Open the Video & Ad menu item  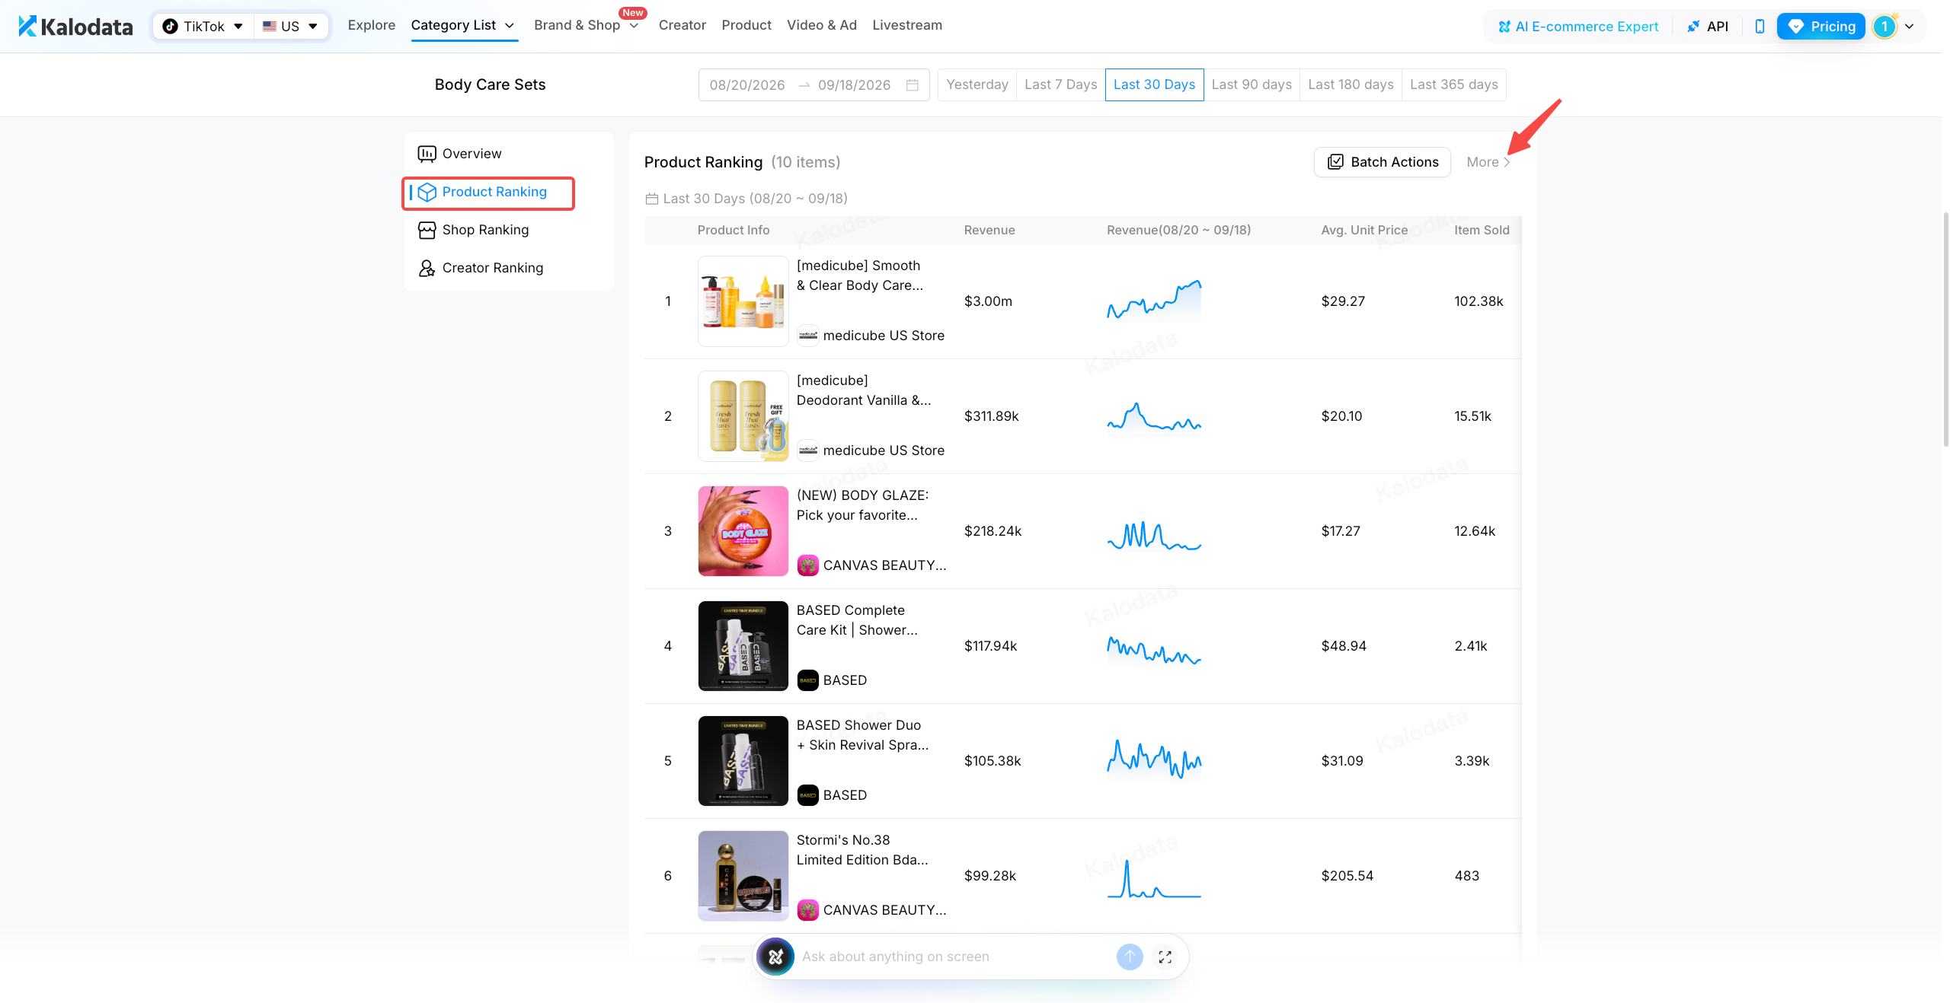pyautogui.click(x=821, y=25)
